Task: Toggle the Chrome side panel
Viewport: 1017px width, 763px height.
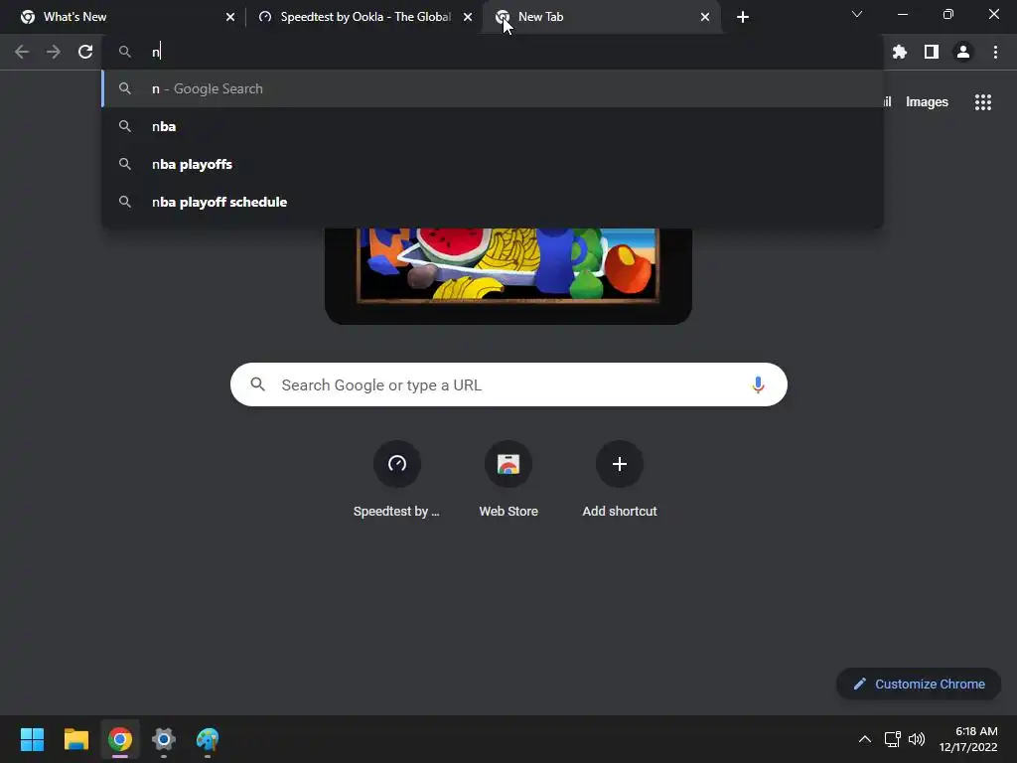Action: tap(931, 52)
